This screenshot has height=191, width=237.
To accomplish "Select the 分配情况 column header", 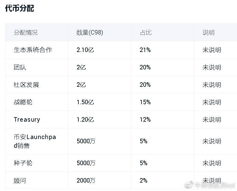I will click(x=26, y=32).
